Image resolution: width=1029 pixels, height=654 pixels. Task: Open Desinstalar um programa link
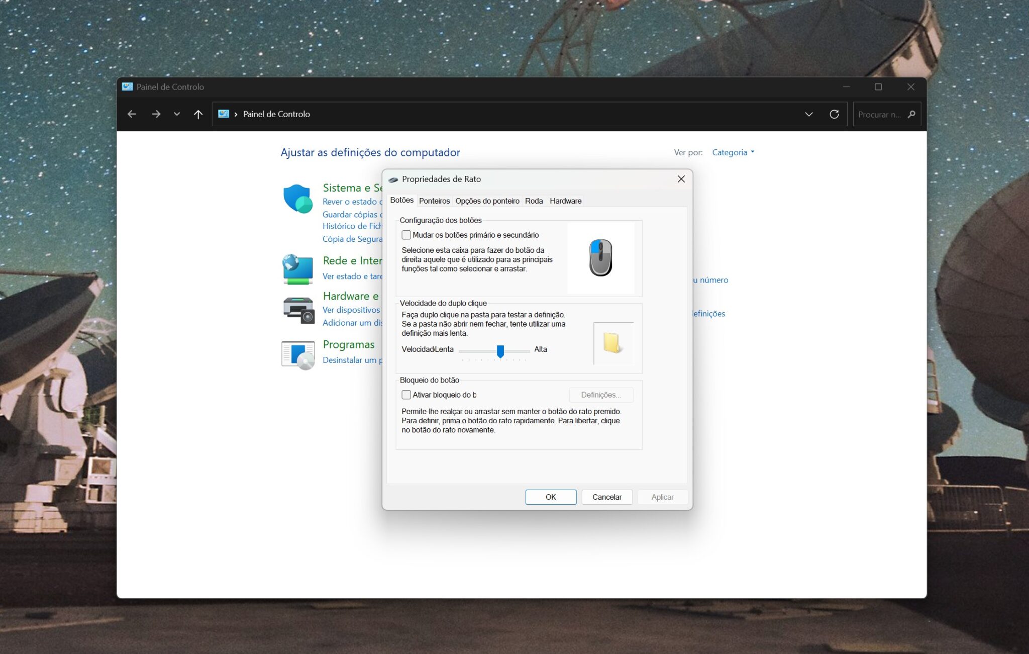click(x=352, y=360)
